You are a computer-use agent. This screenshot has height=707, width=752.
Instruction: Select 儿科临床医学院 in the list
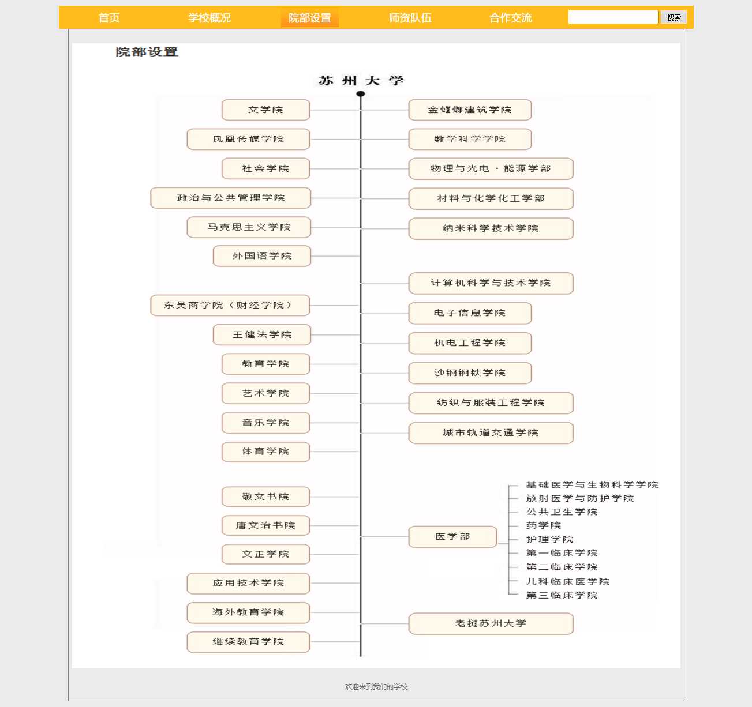[567, 581]
